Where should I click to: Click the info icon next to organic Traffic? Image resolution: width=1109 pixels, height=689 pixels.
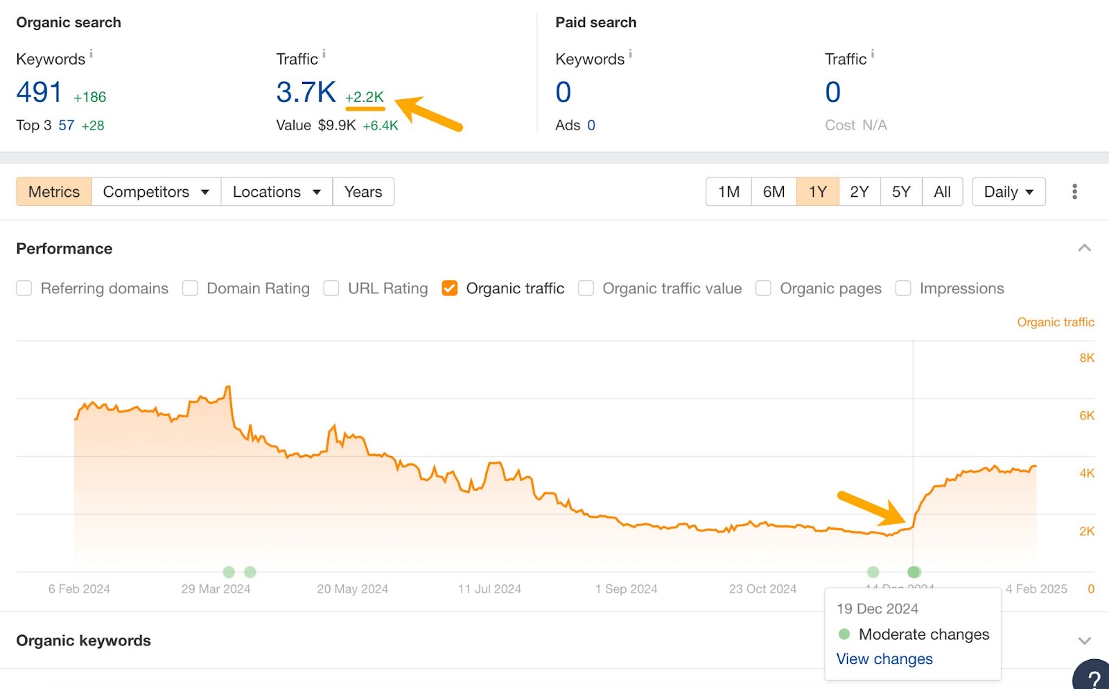[x=324, y=53]
